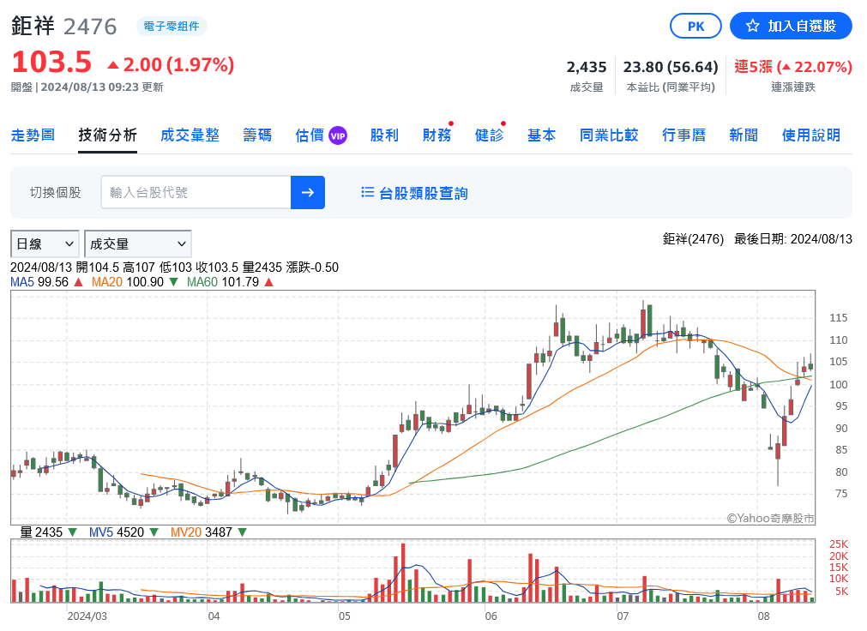Image resolution: width=867 pixels, height=631 pixels.
Task: Open the 成交量 indicator dropdown
Action: [x=137, y=244]
